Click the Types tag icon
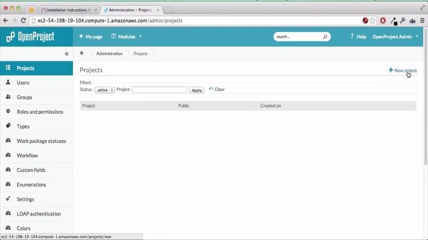 [8, 125]
